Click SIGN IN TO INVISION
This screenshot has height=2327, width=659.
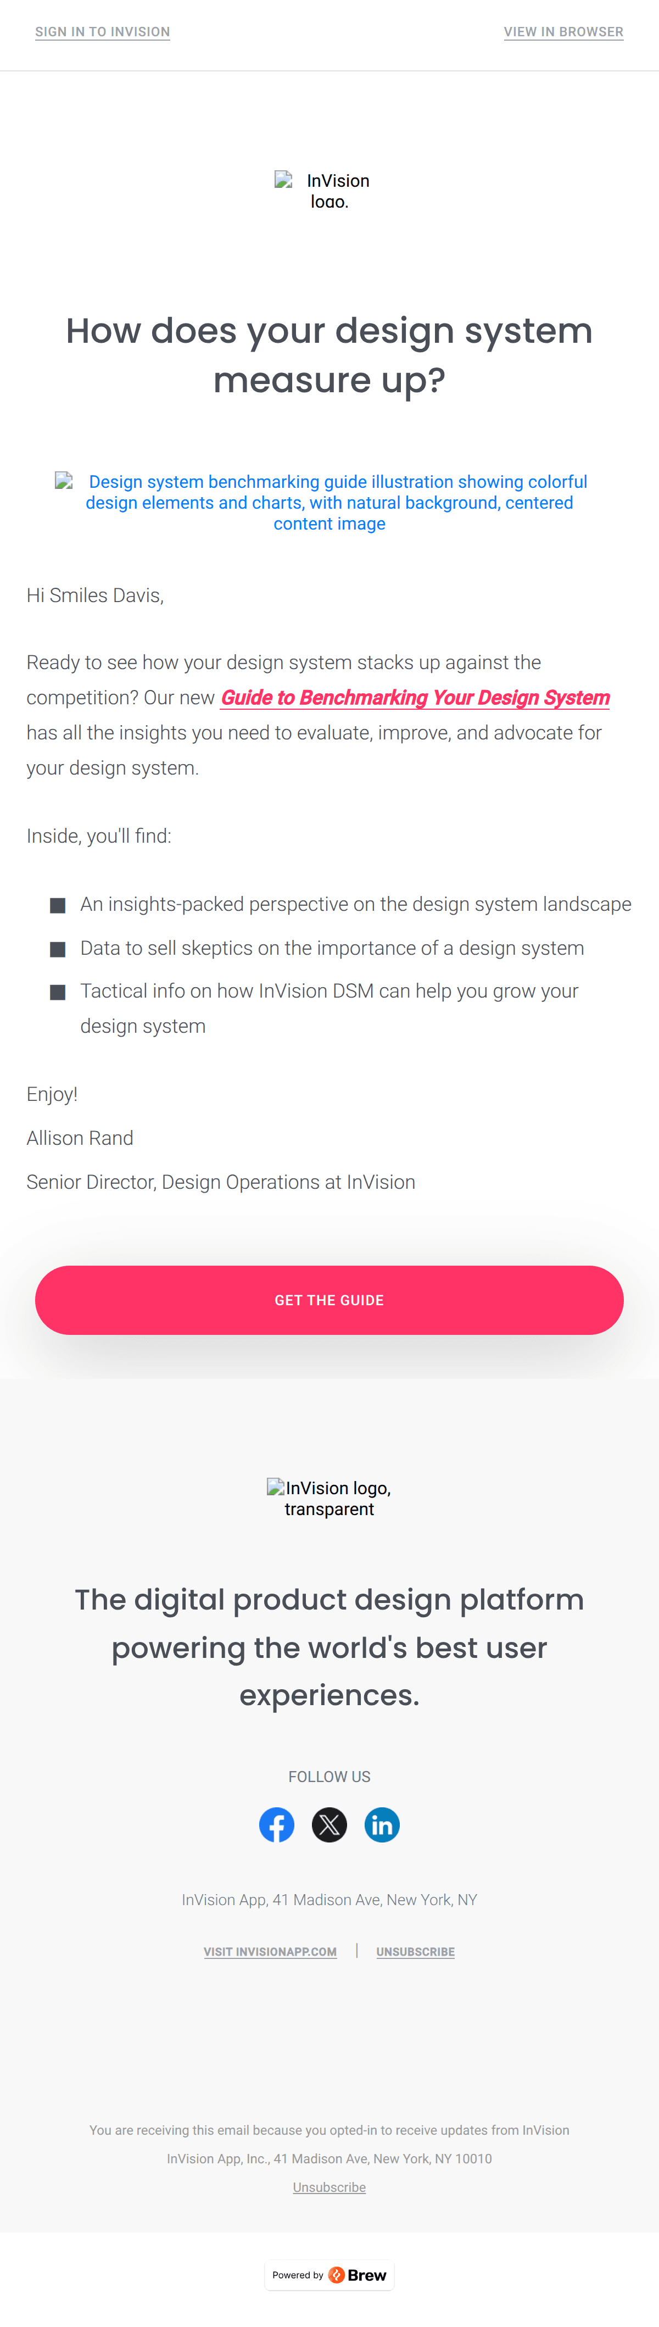click(x=102, y=32)
